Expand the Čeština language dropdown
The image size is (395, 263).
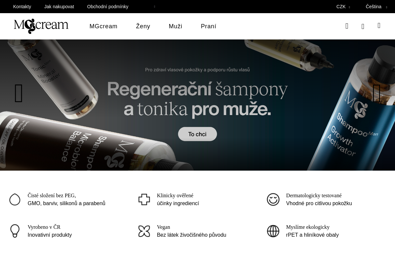point(376,7)
